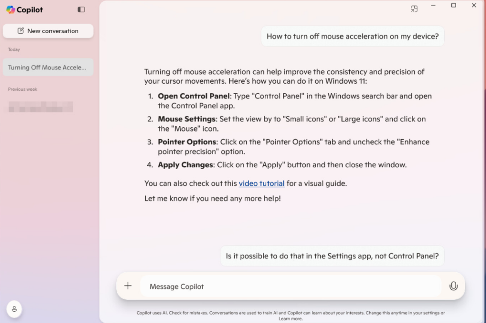Image resolution: width=486 pixels, height=323 pixels.
Task: Click the bold 'Mouse Settings' step heading
Action: tap(187, 119)
